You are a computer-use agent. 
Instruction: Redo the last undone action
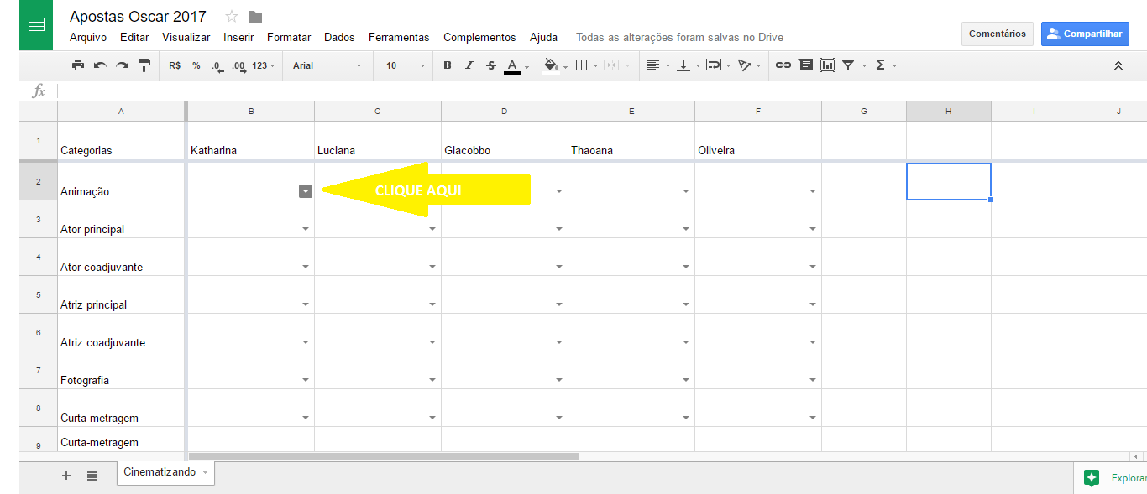click(x=122, y=65)
